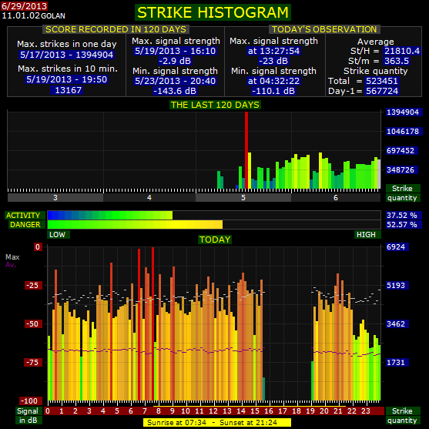Click the Max legend label
The width and height of the screenshot is (429, 429).
pos(12,257)
